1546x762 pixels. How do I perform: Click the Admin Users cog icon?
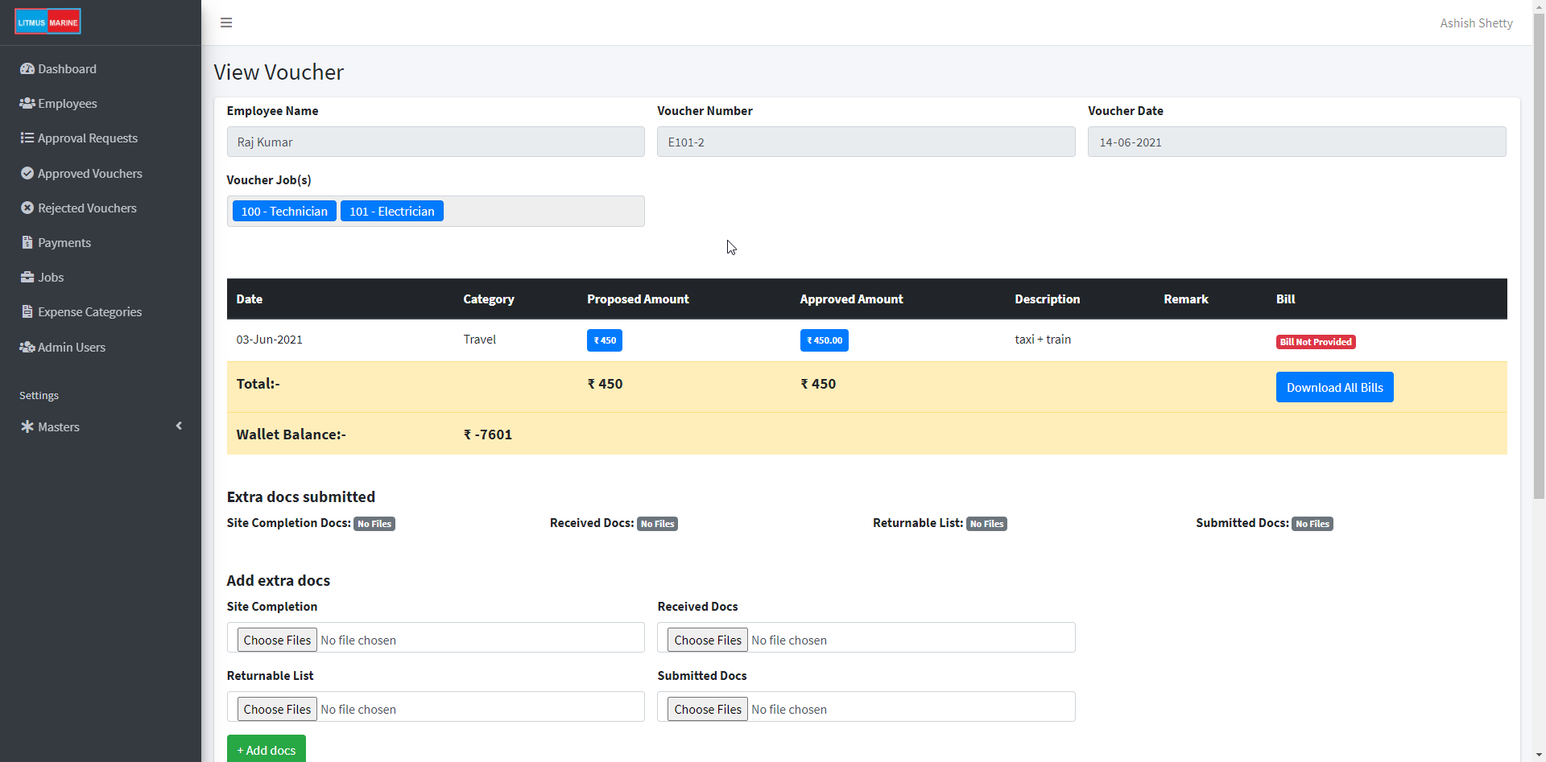[27, 347]
